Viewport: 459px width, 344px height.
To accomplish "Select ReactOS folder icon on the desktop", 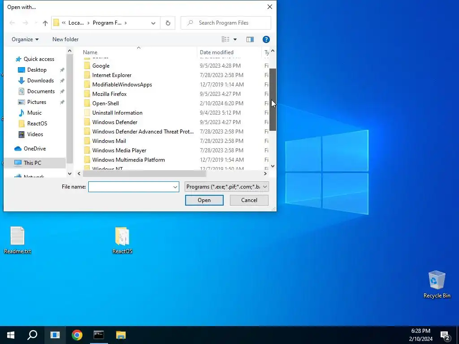I will [x=122, y=240].
